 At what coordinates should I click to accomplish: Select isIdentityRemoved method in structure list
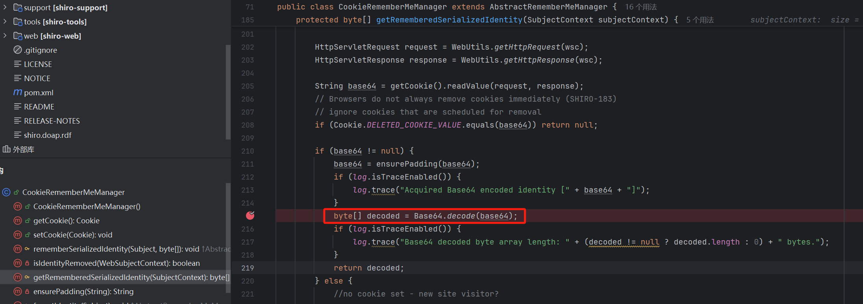pyautogui.click(x=116, y=263)
